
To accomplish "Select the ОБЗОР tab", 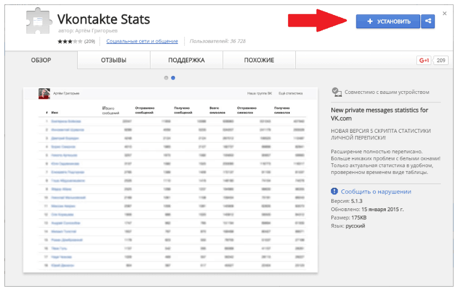I will [41, 60].
